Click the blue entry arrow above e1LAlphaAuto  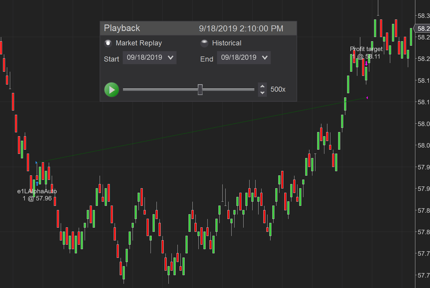[x=37, y=183]
